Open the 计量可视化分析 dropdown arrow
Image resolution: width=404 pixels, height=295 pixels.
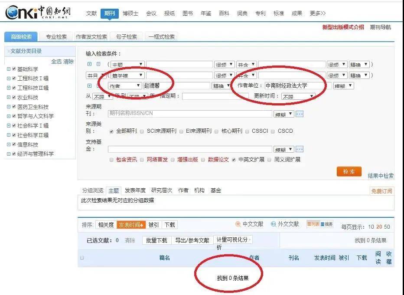250,239
